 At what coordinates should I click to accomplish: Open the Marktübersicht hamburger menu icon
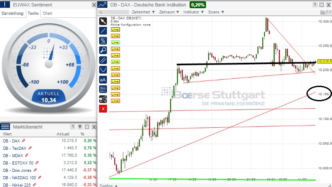point(5,127)
